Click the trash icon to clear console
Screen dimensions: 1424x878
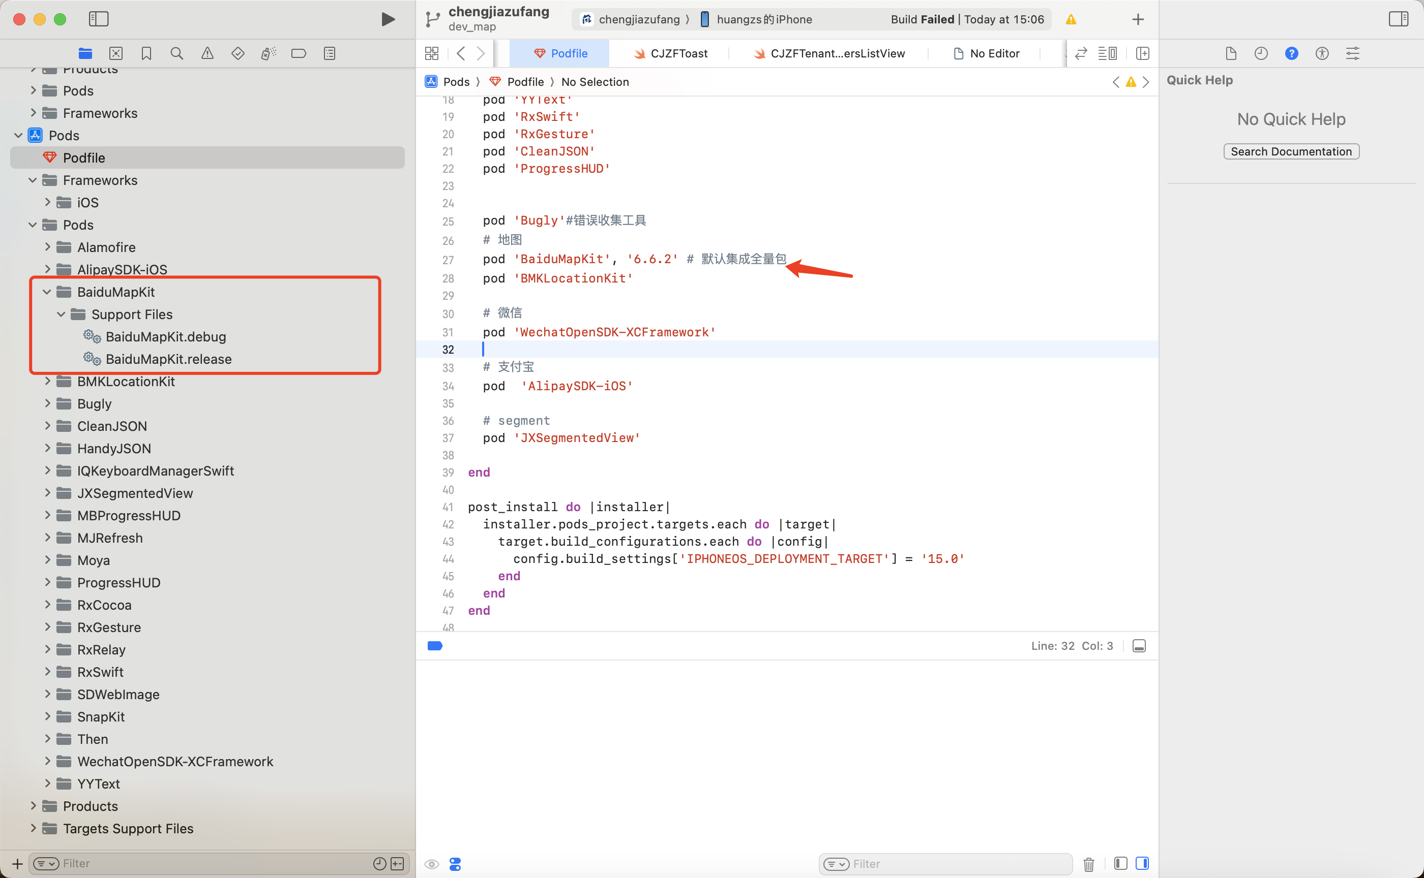[1089, 864]
